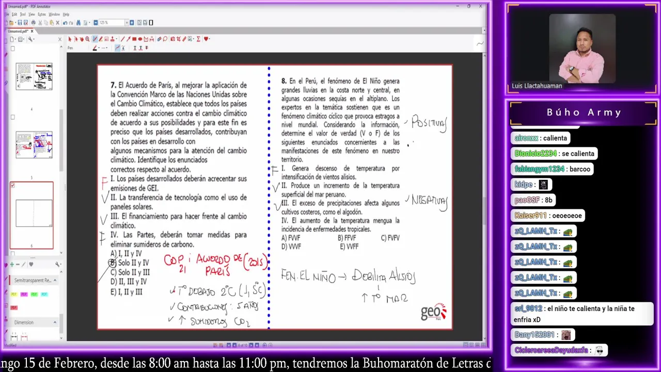
Task: Pick the red PDF stamp swatch
Action: [14, 307]
